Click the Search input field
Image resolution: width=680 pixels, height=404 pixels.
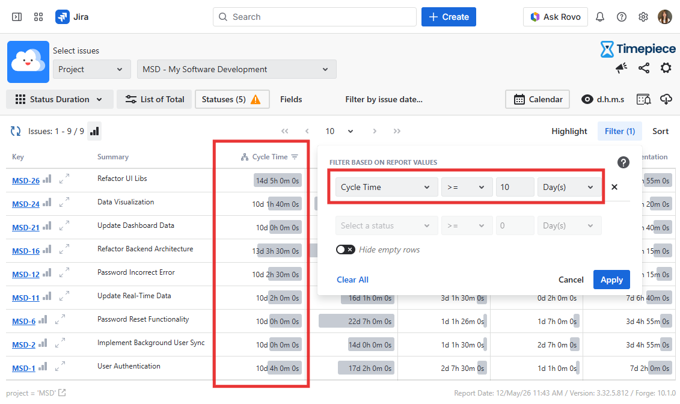[x=314, y=17]
